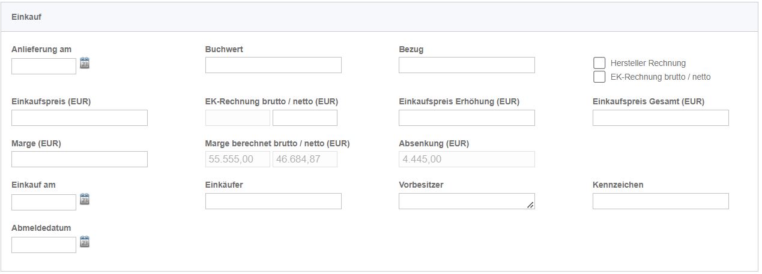Select the Einkaufspreis Erhöhung (EUR) field
The image size is (762, 274).
click(467, 118)
